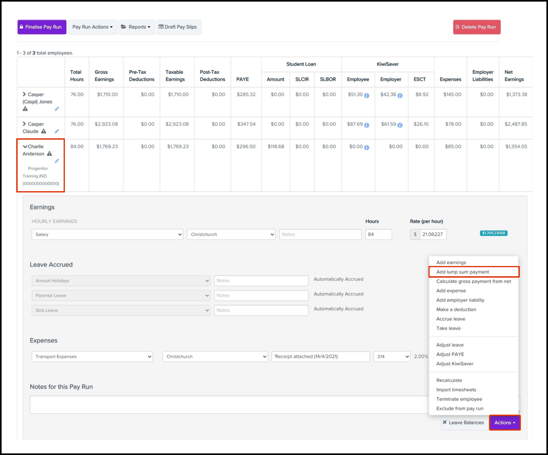Open Salary earnings type dropdown
Image resolution: width=548 pixels, height=455 pixels.
[107, 234]
